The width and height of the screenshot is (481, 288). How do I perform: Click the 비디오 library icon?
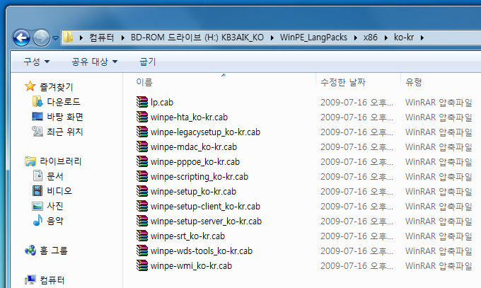pos(37,190)
